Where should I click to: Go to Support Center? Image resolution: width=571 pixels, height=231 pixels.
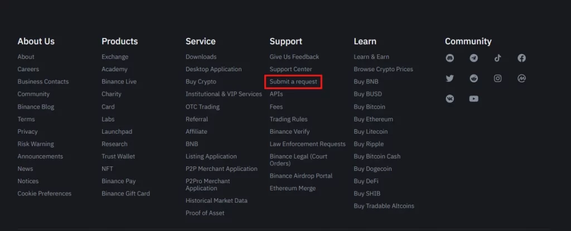coord(291,69)
